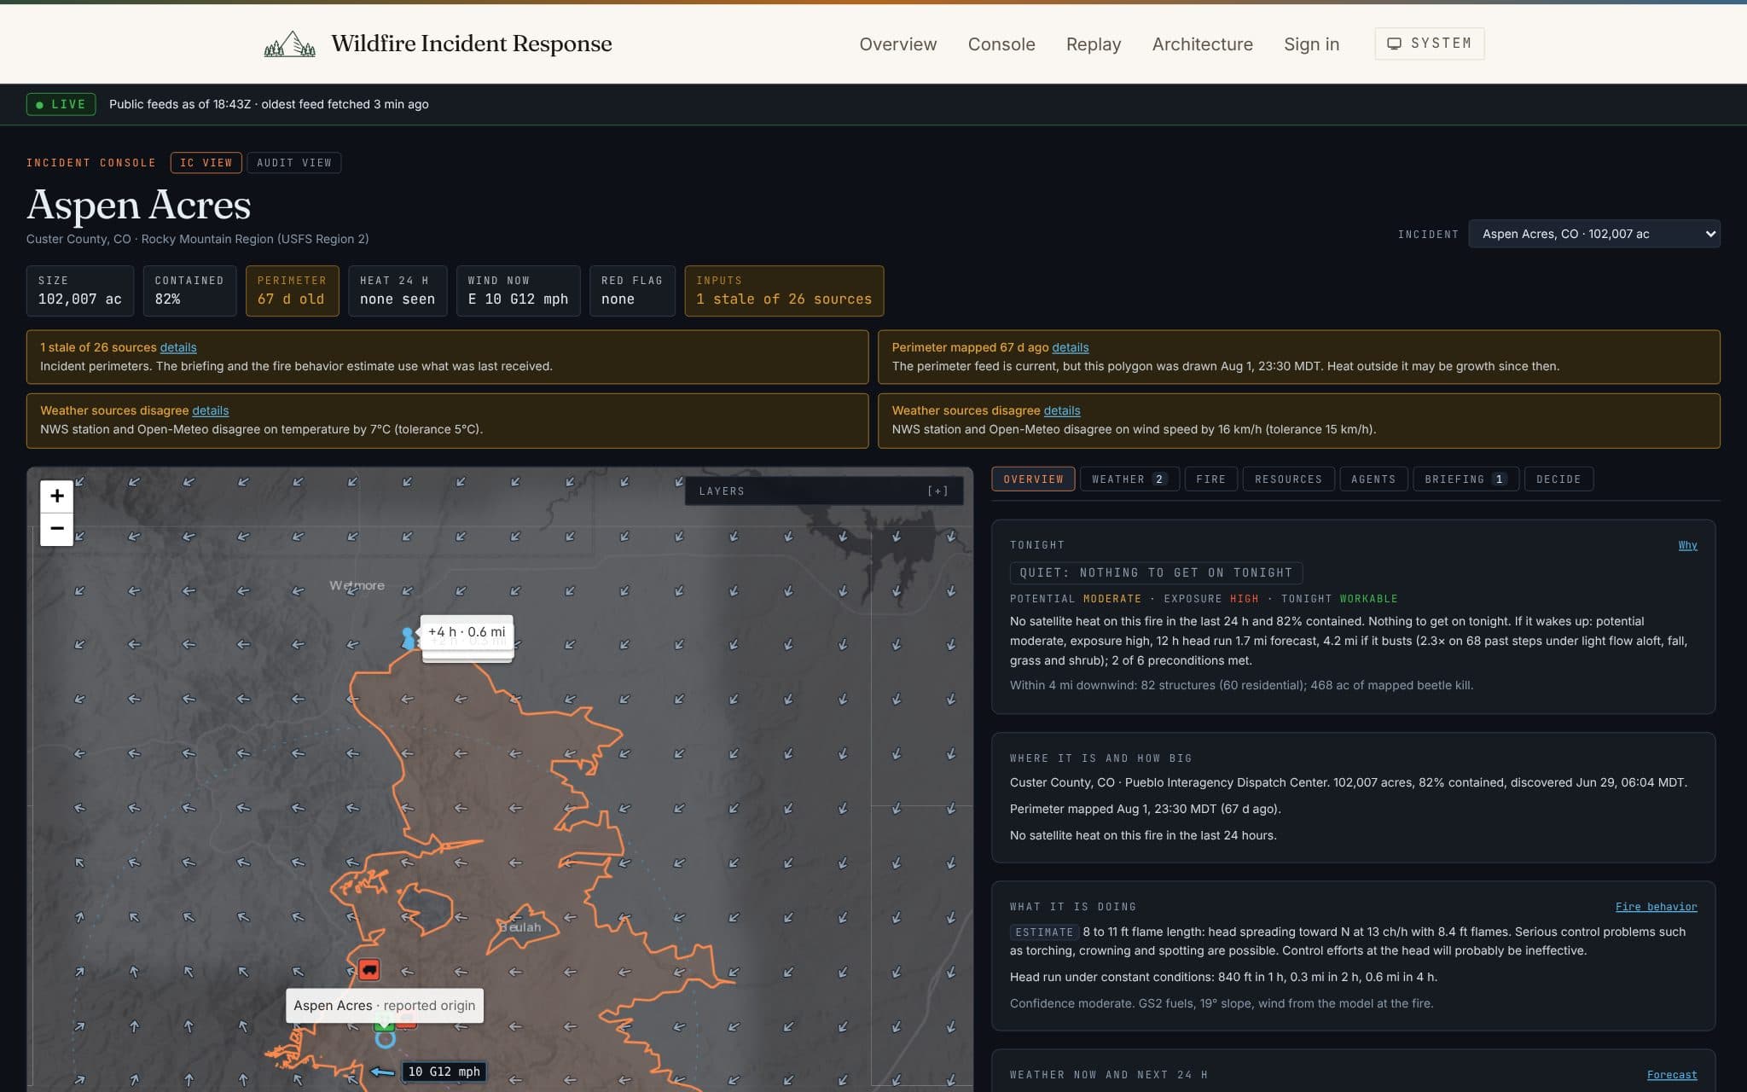Click the LIVE status badge

click(61, 104)
